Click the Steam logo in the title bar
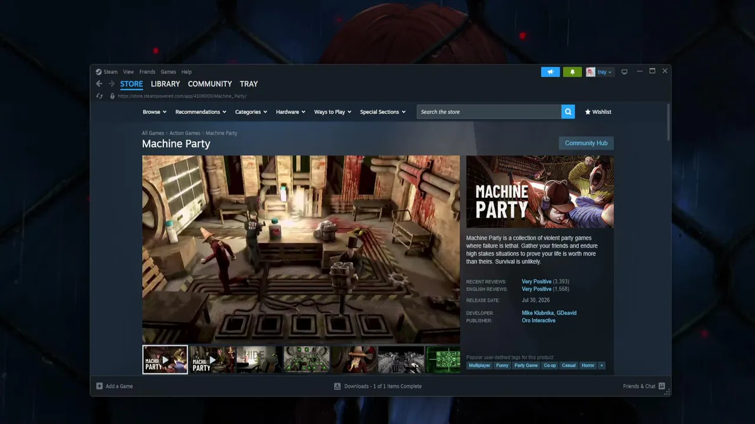The height and width of the screenshot is (424, 755). coord(99,72)
